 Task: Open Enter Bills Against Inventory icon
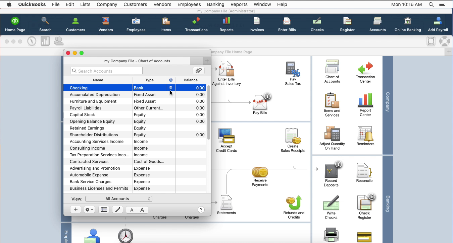(x=226, y=73)
